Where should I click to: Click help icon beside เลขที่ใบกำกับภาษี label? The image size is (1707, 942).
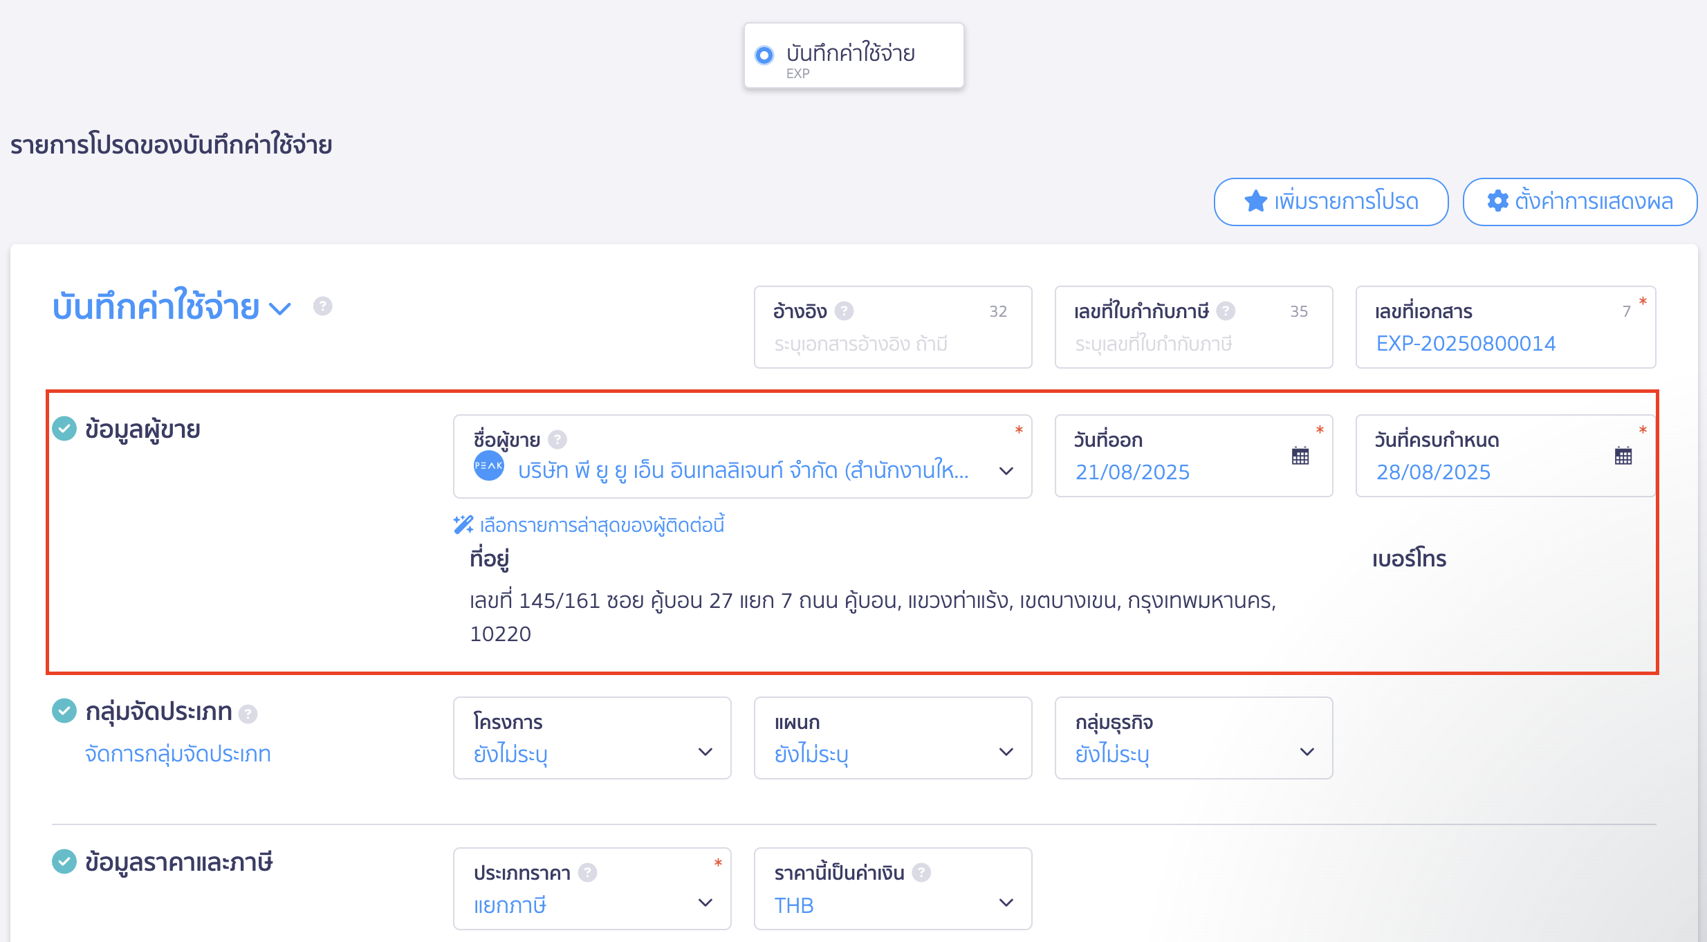pos(1226,311)
